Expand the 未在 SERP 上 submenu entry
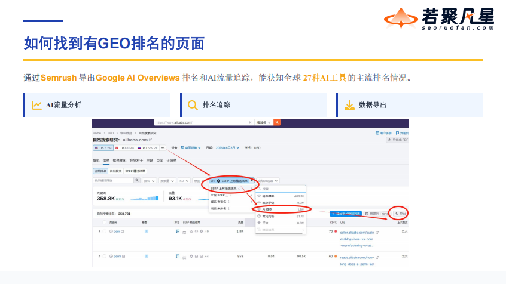The width and height of the screenshot is (506, 284). click(x=230, y=195)
